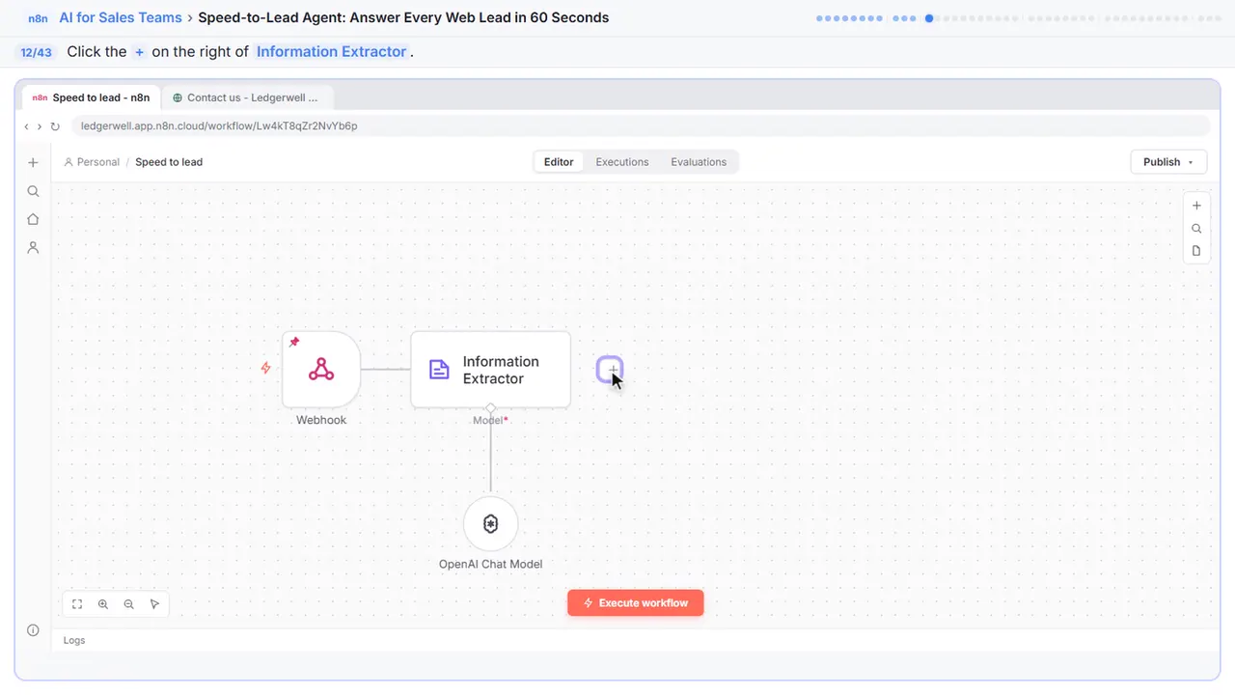Click the pointer icon in the canvas controls

[154, 604]
